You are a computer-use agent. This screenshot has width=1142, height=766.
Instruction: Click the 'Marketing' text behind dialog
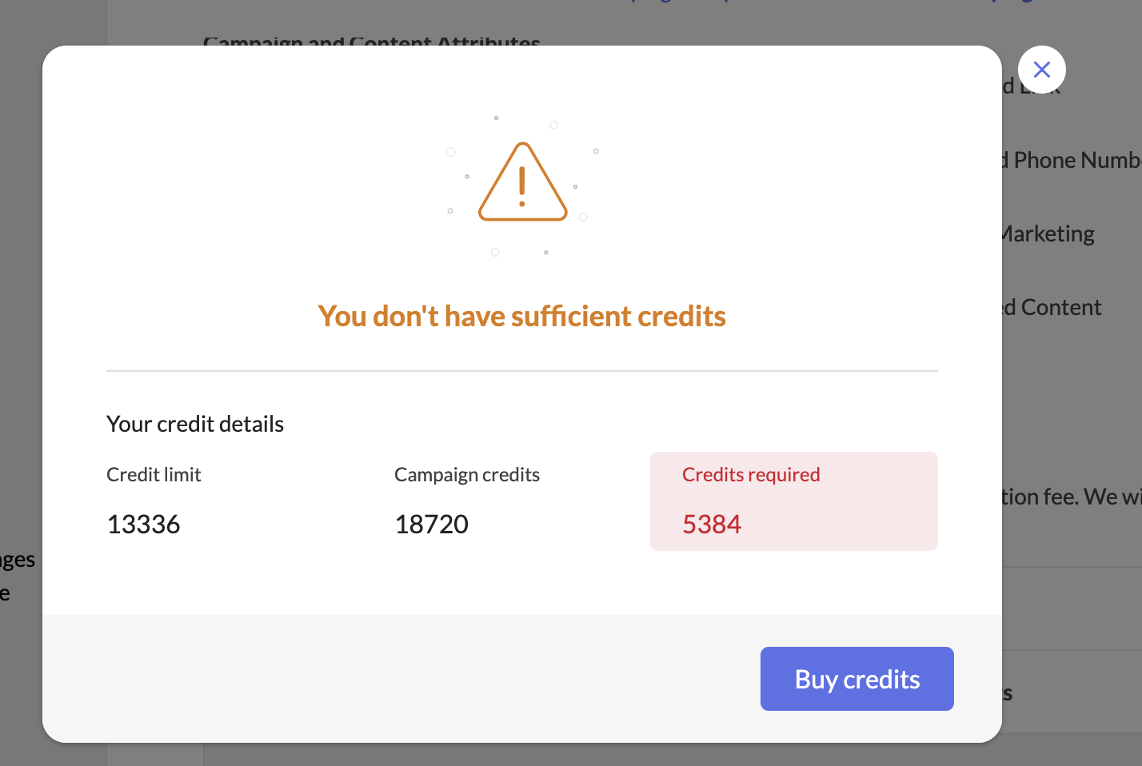[x=1049, y=234]
